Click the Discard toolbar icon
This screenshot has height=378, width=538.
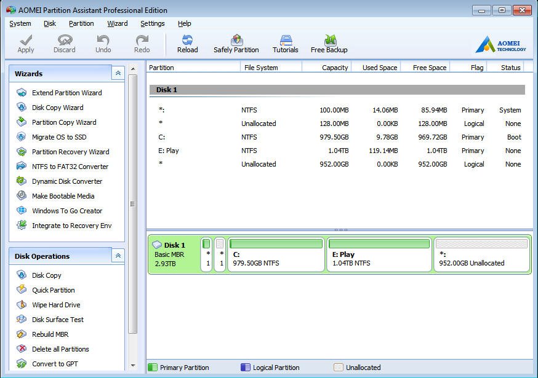coord(65,40)
